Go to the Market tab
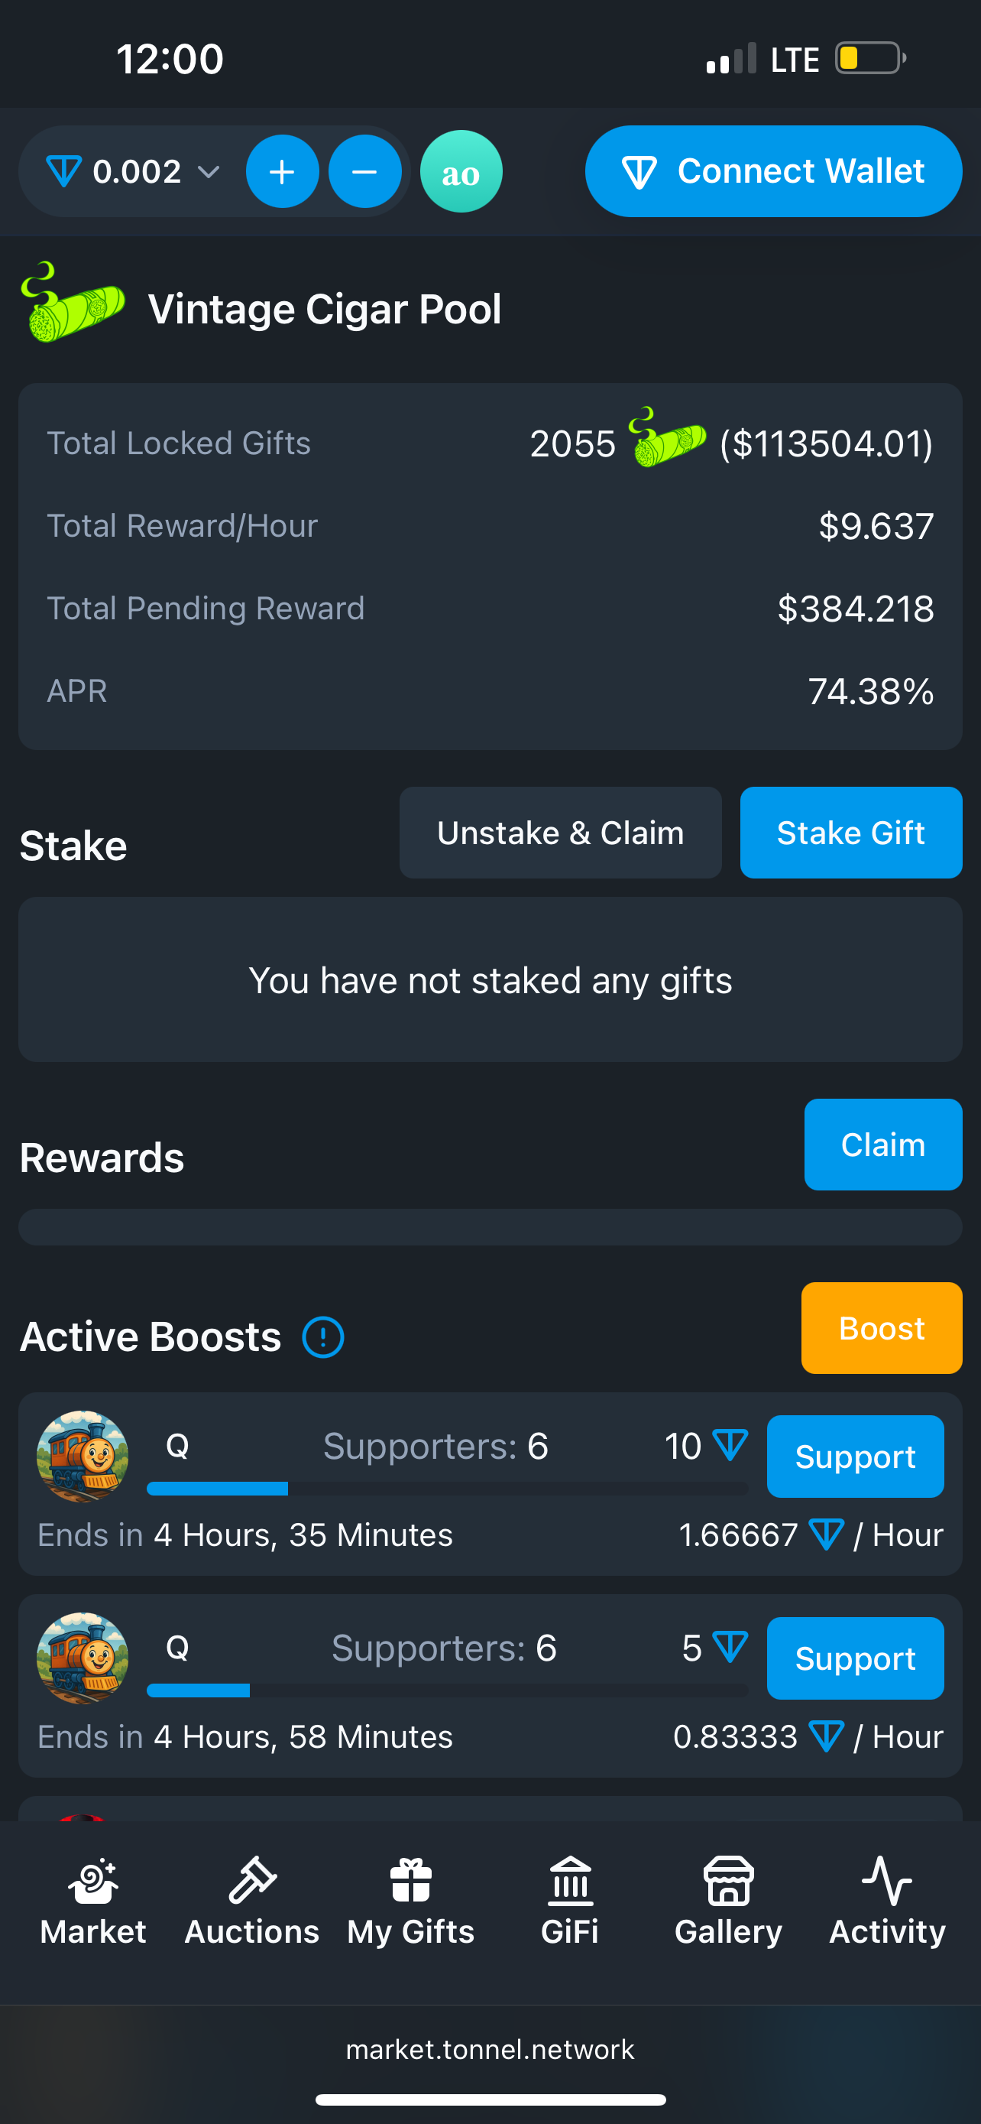981x2124 pixels. [93, 1902]
